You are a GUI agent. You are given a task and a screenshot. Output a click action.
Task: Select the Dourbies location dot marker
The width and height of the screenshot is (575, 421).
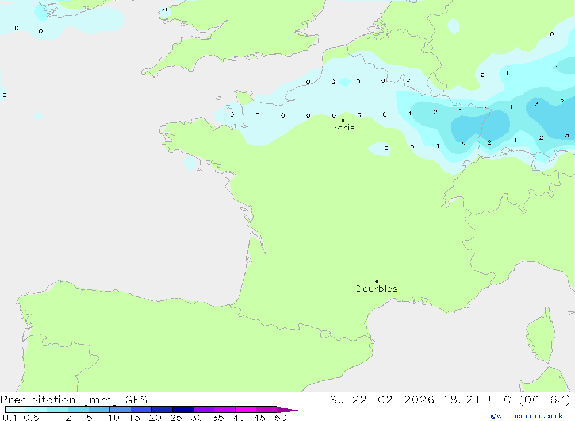(377, 281)
